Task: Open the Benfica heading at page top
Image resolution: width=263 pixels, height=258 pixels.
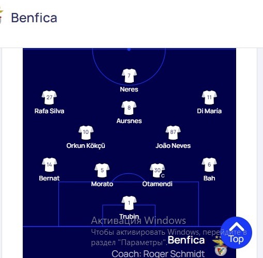Action: coord(34,18)
